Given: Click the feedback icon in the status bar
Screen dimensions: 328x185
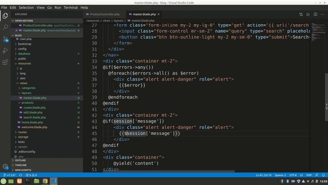Looking at the screenshot, I should coord(317,175).
